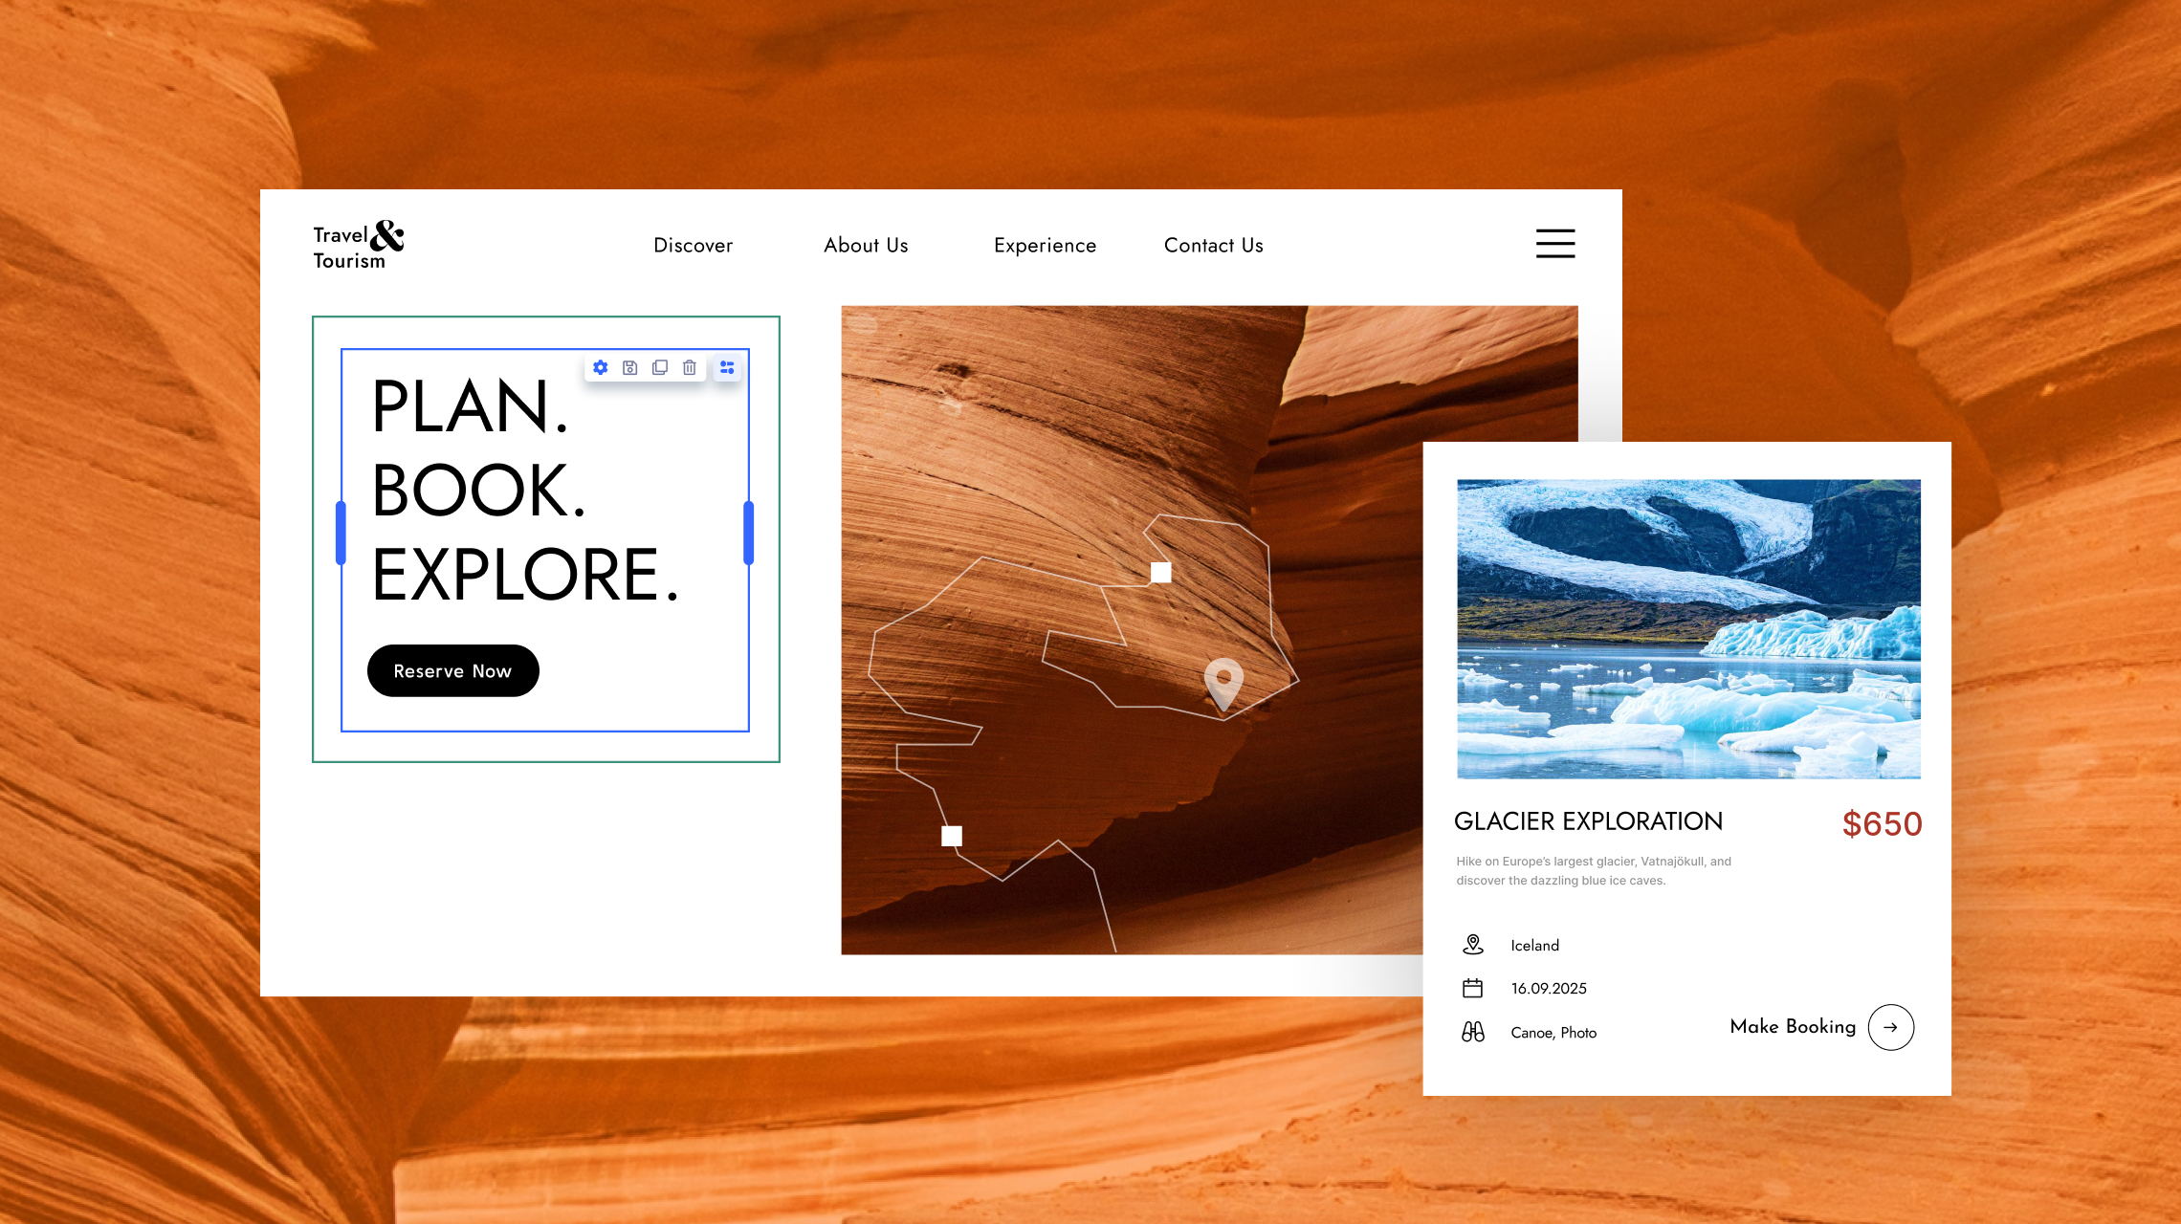Click the Make Booking arrow circle

1890,1027
